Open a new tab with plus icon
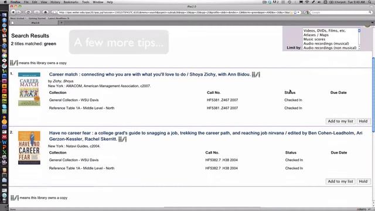Screen dimensions: 375x211 click(62, 23)
